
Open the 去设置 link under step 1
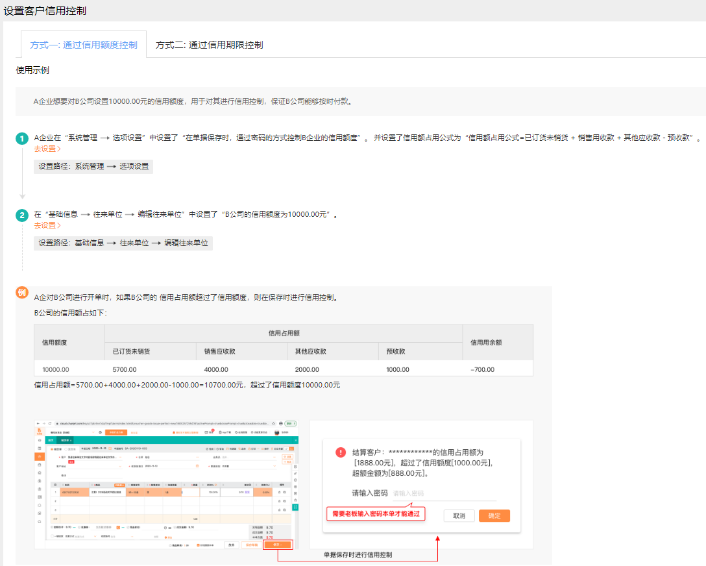pos(47,149)
